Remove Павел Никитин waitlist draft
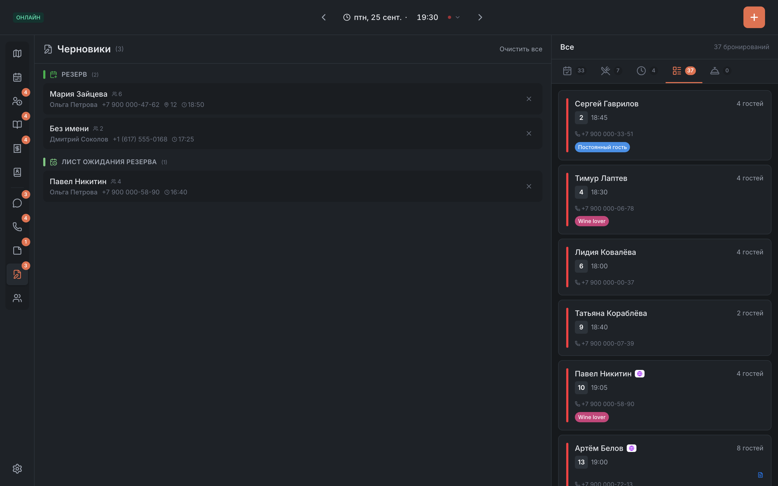 tap(529, 186)
